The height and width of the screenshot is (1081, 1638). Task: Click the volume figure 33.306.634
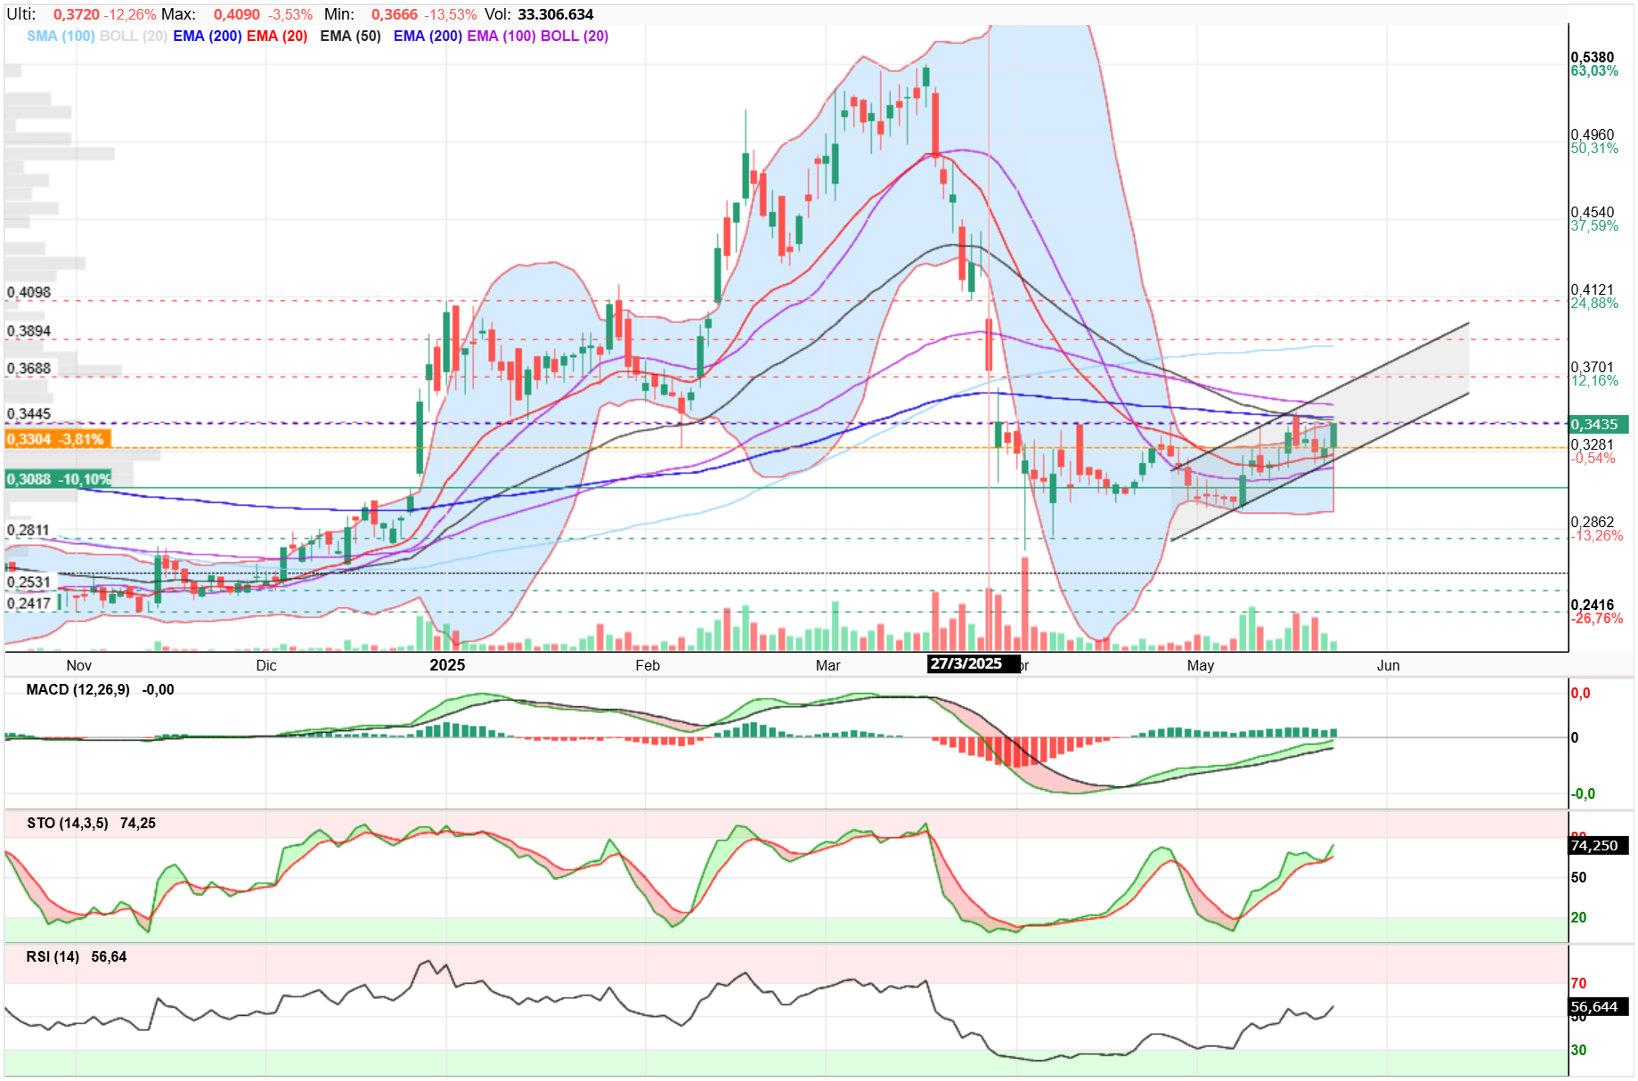click(556, 14)
